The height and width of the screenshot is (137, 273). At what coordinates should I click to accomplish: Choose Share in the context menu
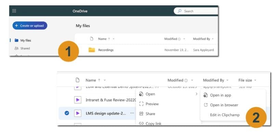click(x=150, y=114)
